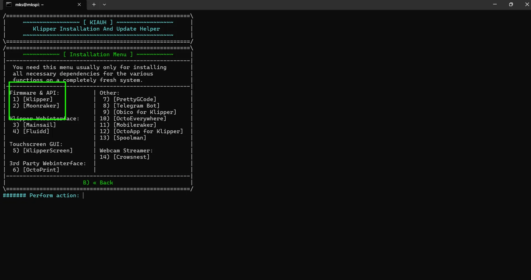This screenshot has height=280, width=531.
Task: Click the 7) [PrettyGCode] option
Action: 130,99
